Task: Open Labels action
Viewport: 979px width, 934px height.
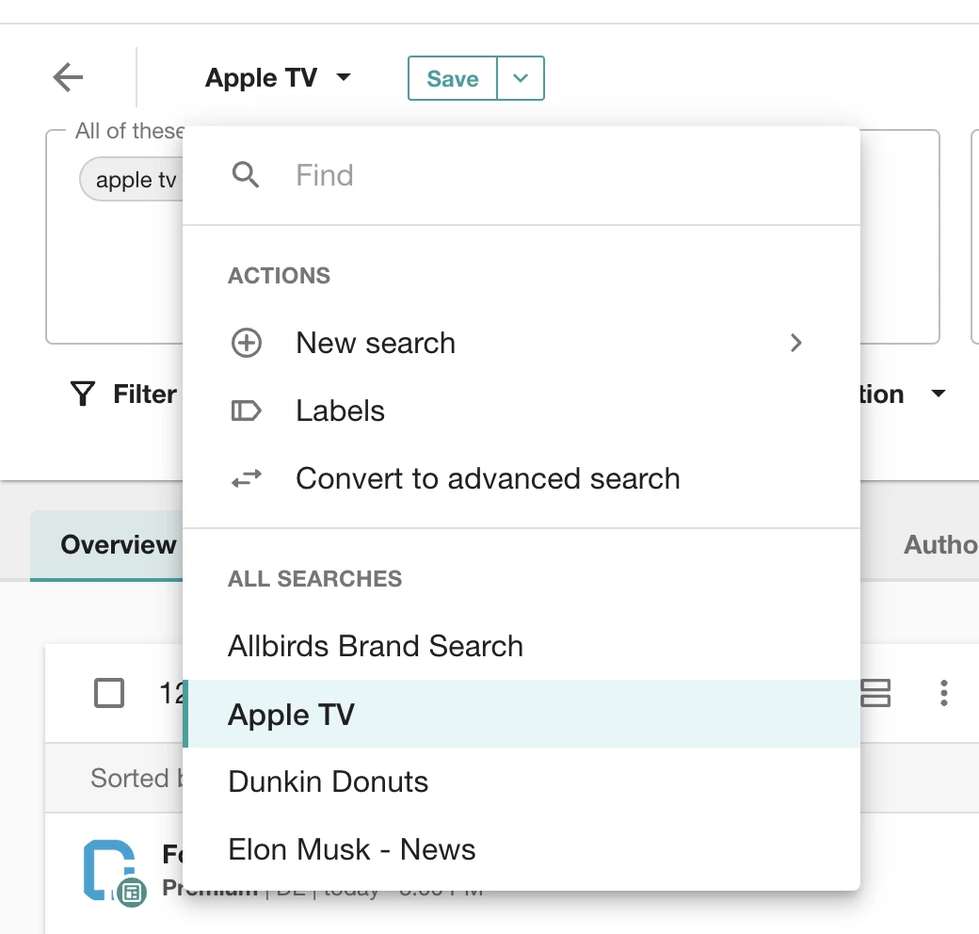Action: pyautogui.click(x=521, y=411)
